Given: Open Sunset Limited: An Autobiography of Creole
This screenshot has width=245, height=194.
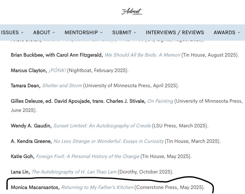Looking at the screenshot, I should (x=102, y=126).
